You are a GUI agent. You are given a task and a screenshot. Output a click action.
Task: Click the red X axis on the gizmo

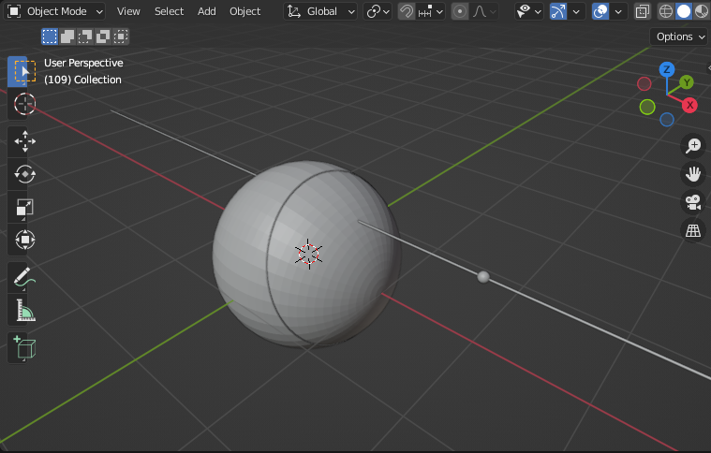click(x=689, y=105)
